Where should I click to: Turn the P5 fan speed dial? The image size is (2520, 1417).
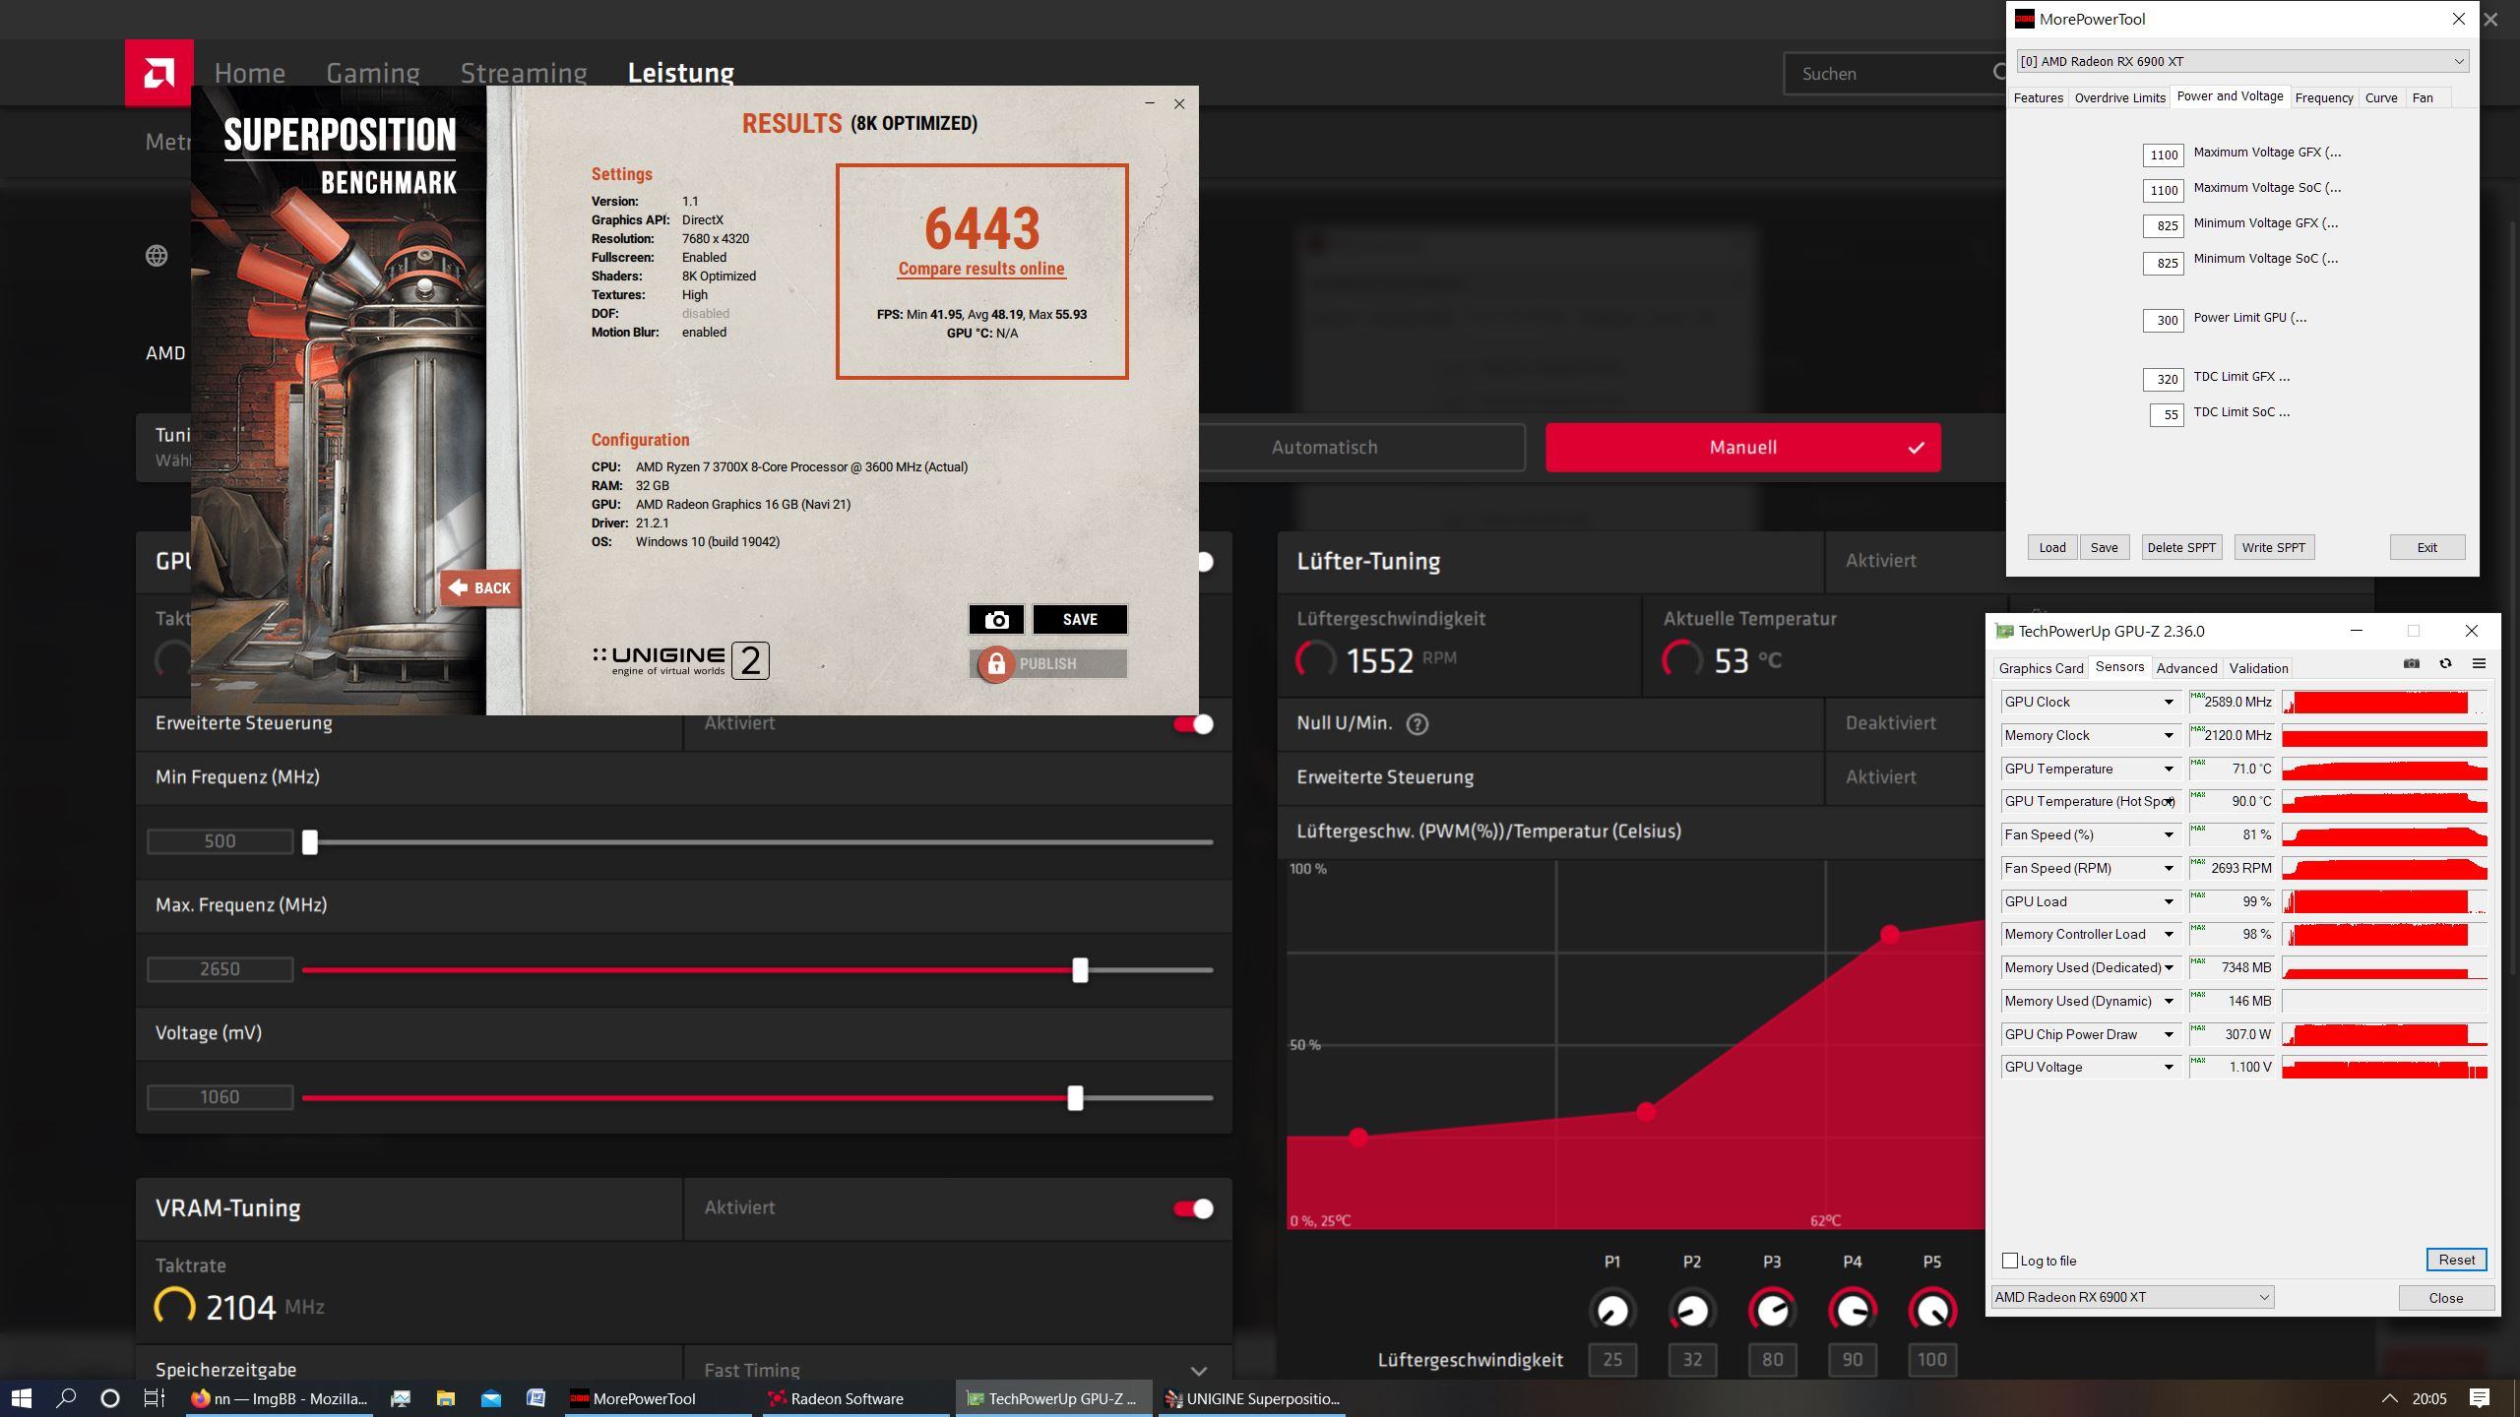[1932, 1310]
